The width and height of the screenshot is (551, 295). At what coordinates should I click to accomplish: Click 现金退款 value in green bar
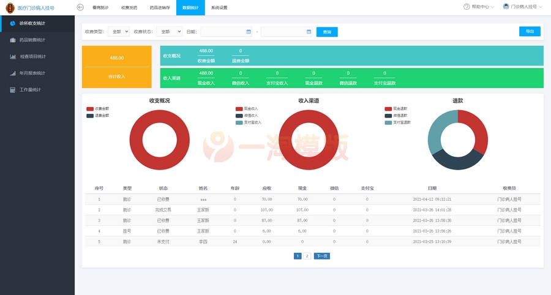tap(314, 73)
